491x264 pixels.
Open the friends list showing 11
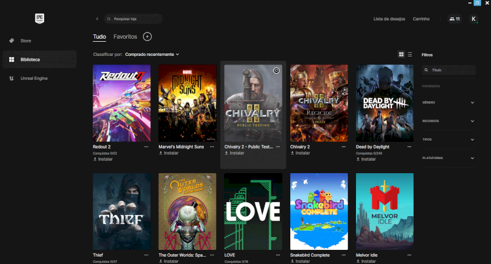pyautogui.click(x=454, y=19)
